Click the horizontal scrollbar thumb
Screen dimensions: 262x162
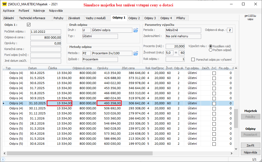[x=80, y=153]
